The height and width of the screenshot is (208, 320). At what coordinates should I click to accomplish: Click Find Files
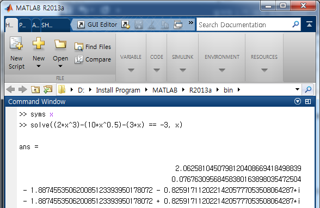(93, 47)
